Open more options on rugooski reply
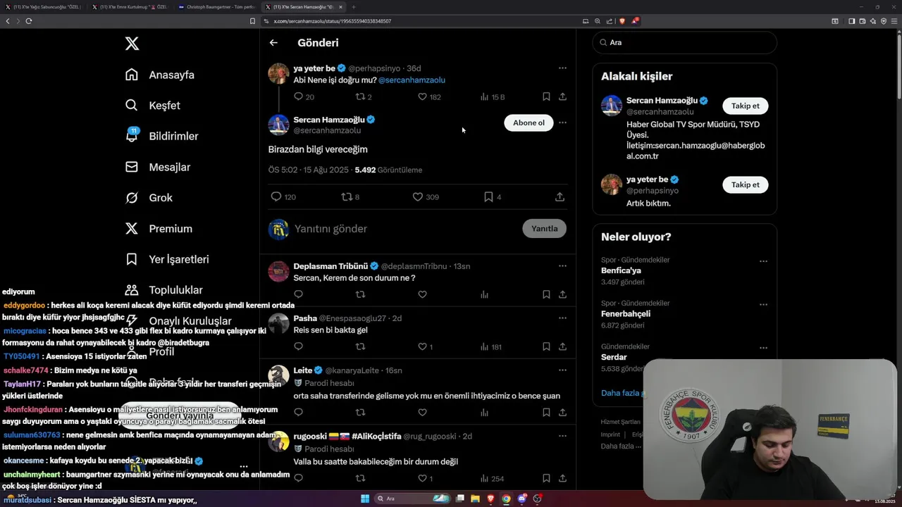Image resolution: width=902 pixels, height=507 pixels. point(562,436)
